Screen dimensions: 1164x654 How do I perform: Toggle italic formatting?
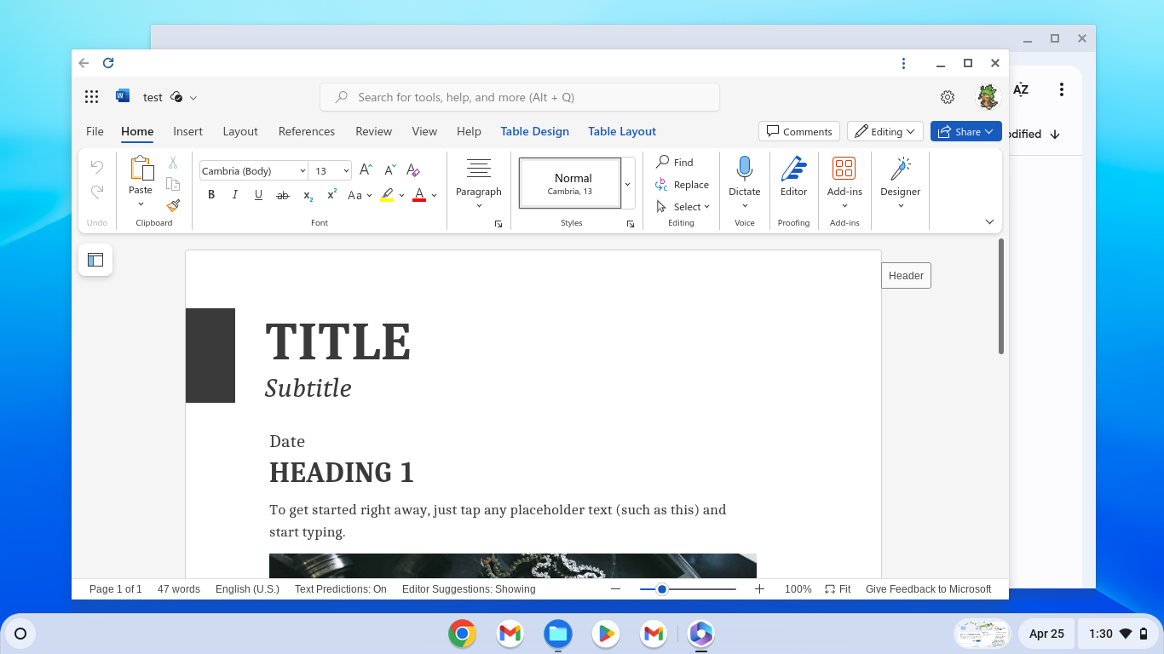coord(235,195)
